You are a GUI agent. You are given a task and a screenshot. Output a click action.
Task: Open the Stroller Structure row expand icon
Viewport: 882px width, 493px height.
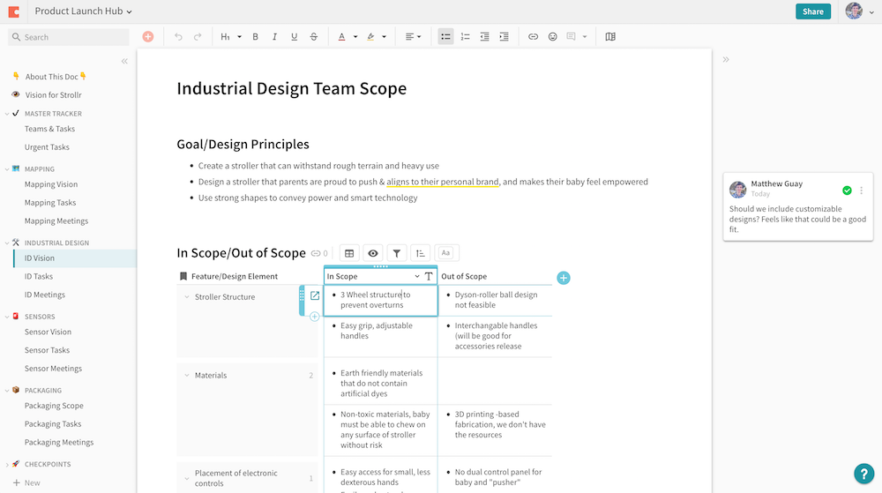click(315, 296)
